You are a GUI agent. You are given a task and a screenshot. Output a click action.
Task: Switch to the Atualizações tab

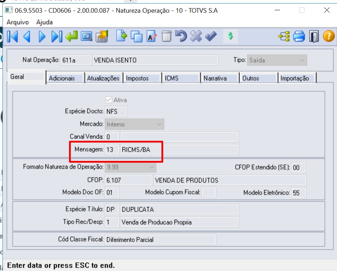tap(104, 78)
